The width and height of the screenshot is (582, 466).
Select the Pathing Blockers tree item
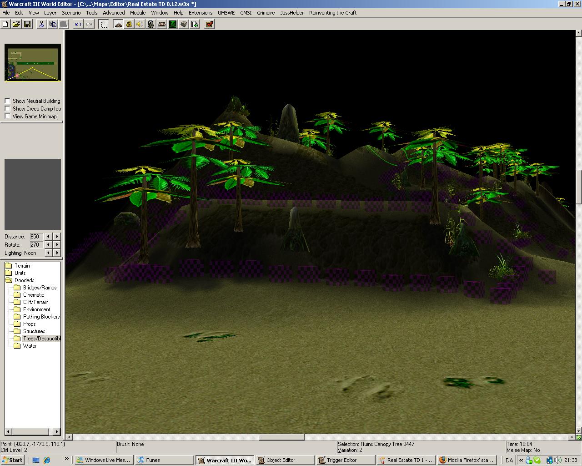[41, 317]
